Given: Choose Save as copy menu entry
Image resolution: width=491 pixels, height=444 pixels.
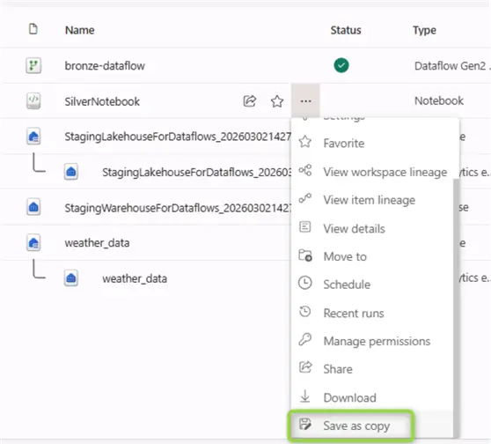Looking at the screenshot, I should point(372,425).
